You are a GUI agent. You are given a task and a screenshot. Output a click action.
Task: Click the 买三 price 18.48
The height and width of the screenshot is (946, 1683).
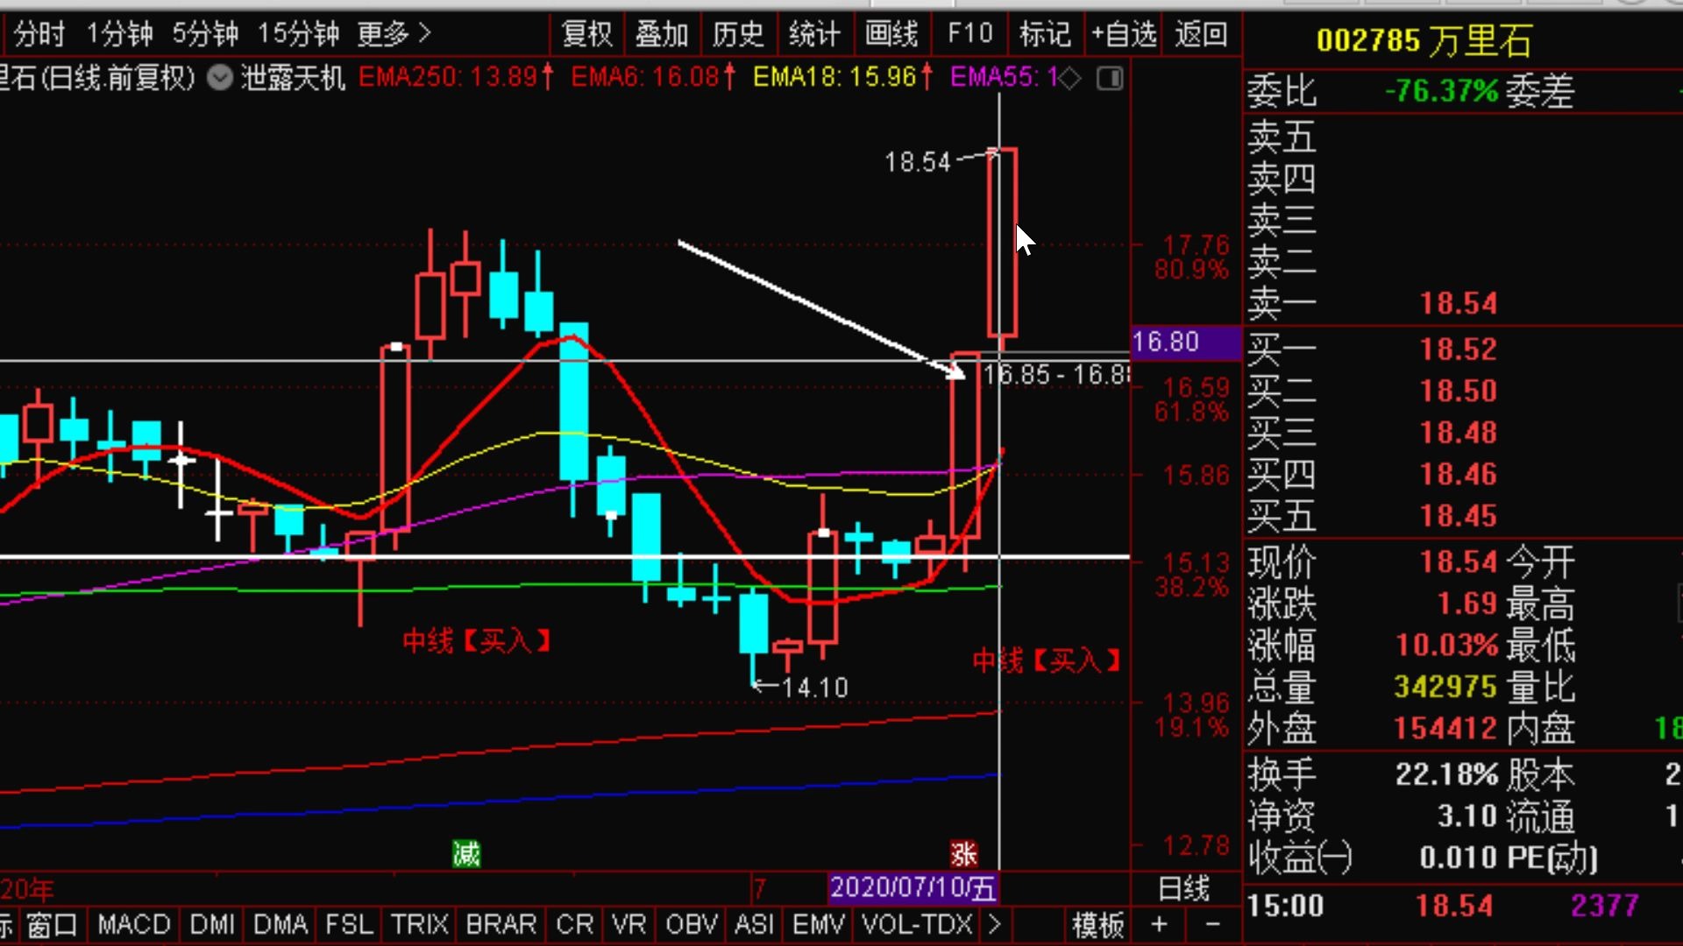[x=1459, y=433]
